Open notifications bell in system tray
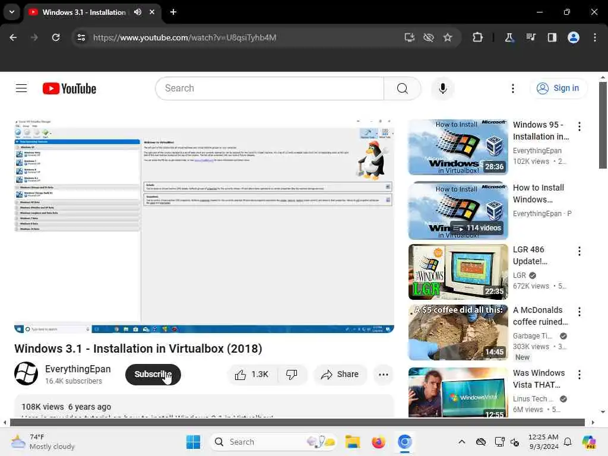The height and width of the screenshot is (456, 608). pyautogui.click(x=568, y=442)
